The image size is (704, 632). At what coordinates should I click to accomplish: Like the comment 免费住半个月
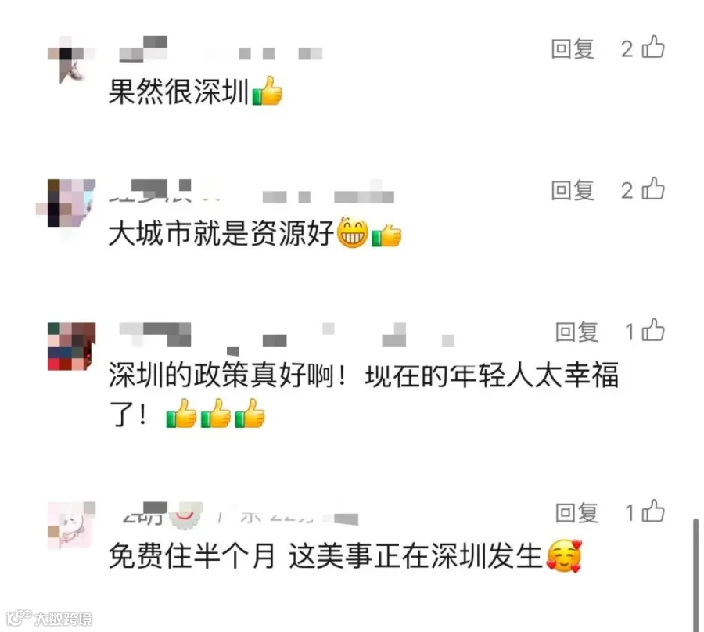653,512
